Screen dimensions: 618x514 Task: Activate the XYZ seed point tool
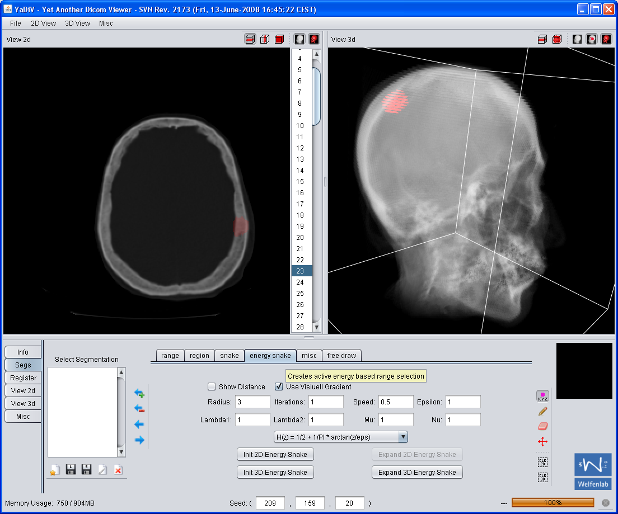point(542,397)
